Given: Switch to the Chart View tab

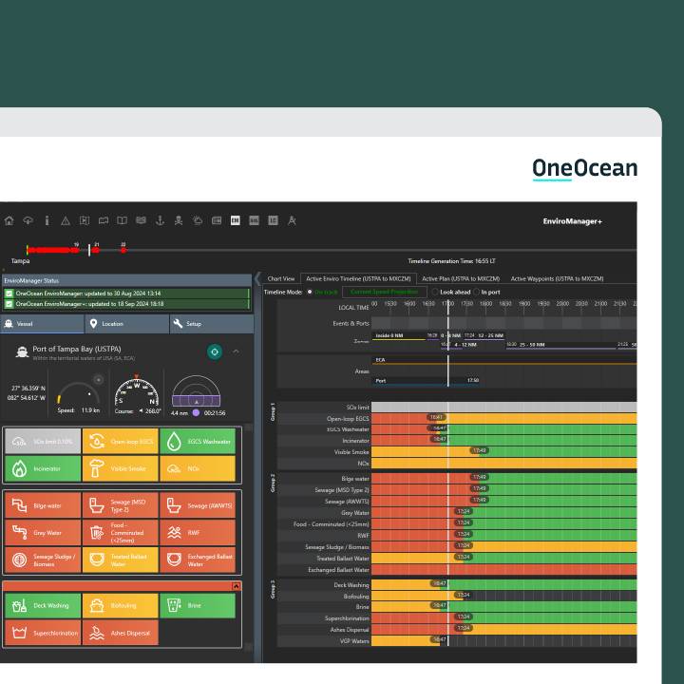Looking at the screenshot, I should pos(280,278).
